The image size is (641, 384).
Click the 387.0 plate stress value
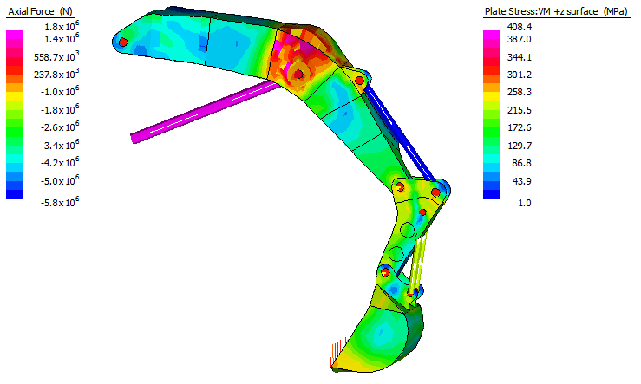(520, 39)
